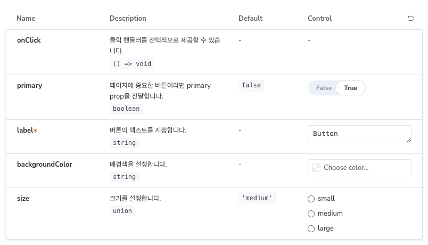Viewport: 428px width, 245px height.
Task: Click the reset controls undo icon
Action: point(411,18)
